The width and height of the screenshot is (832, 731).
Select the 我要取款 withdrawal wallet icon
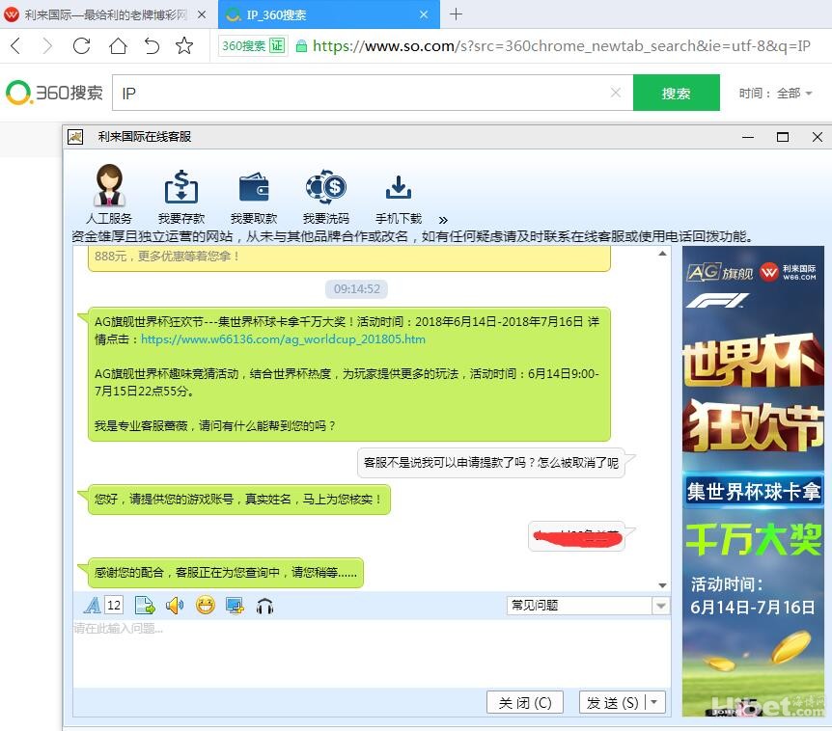tap(254, 187)
